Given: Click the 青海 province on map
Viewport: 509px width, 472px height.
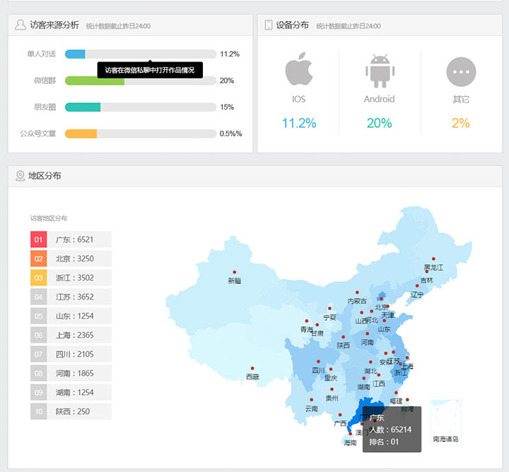Looking at the screenshot, I should pos(306,329).
